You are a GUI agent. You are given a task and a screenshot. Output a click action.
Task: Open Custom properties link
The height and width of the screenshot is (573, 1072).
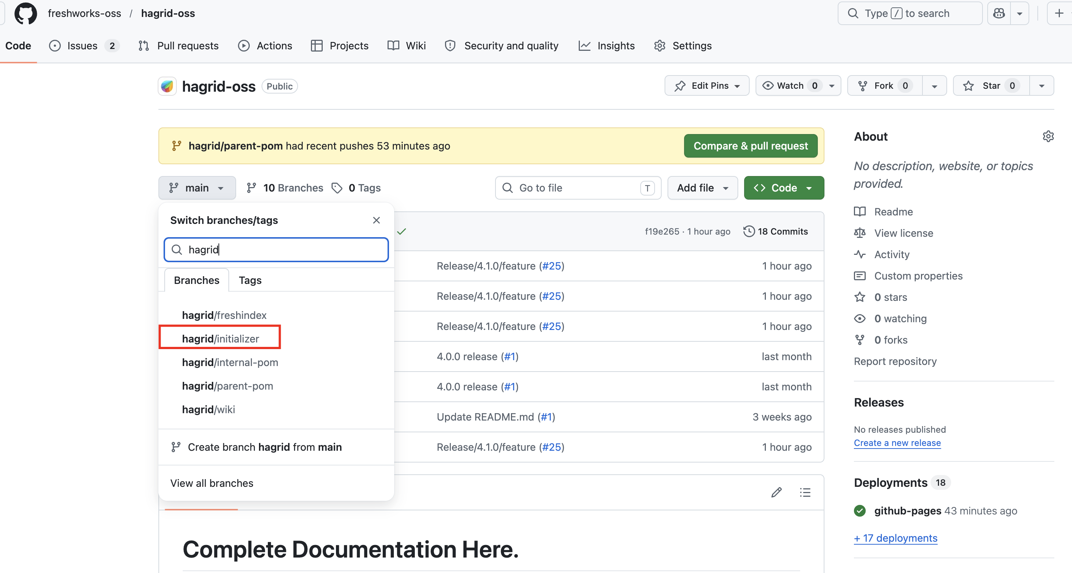click(908, 276)
